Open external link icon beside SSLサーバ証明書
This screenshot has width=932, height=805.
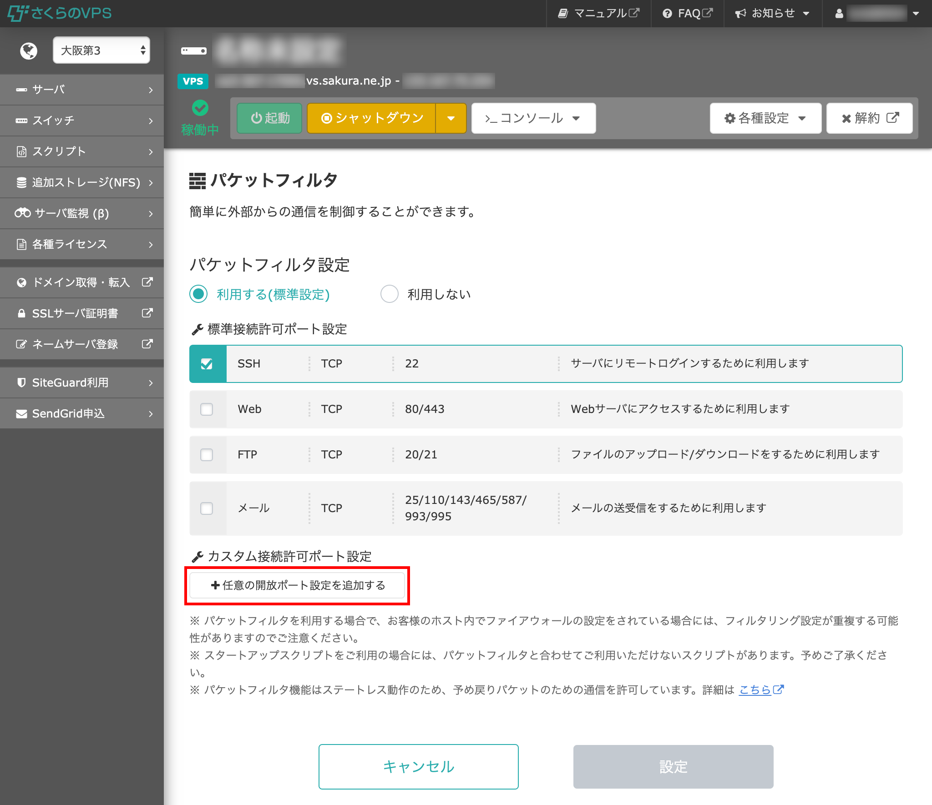[147, 313]
